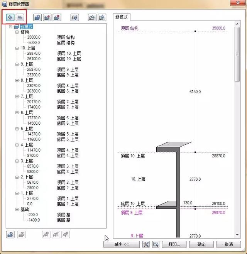This screenshot has height=254, width=247.
Task: Select the 11600.0 底层 5. 上层 row
Action: point(53,139)
